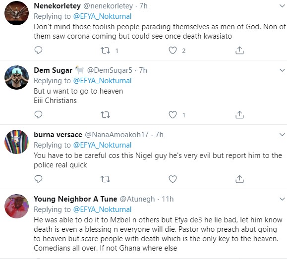The width and height of the screenshot is (287, 259).
Task: View burna versace's profile picture
Action: 17,142
